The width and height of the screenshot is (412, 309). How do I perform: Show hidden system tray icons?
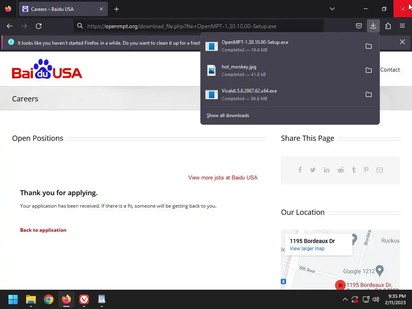(345, 299)
